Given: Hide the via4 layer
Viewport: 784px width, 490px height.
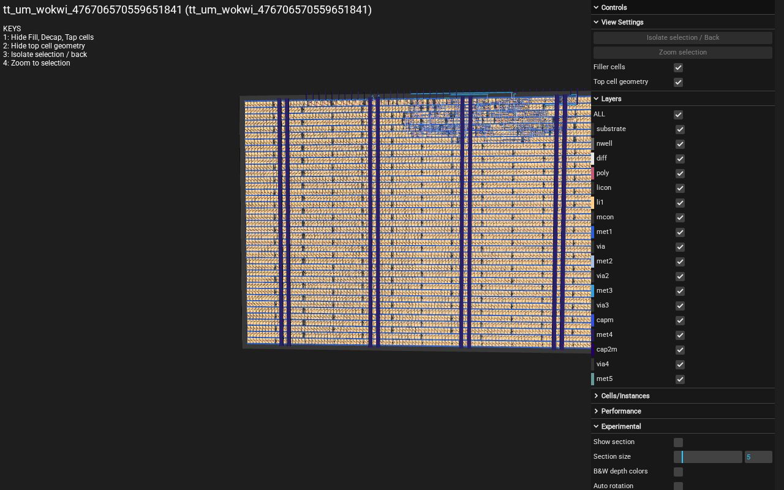Looking at the screenshot, I should (x=680, y=364).
